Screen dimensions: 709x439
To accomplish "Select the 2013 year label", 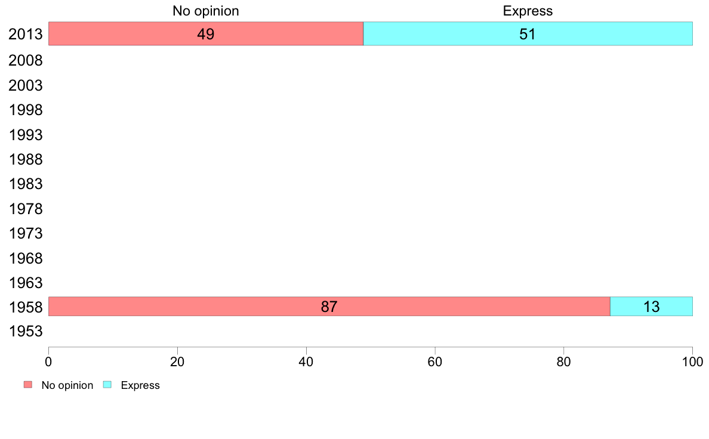I will tap(25, 34).
